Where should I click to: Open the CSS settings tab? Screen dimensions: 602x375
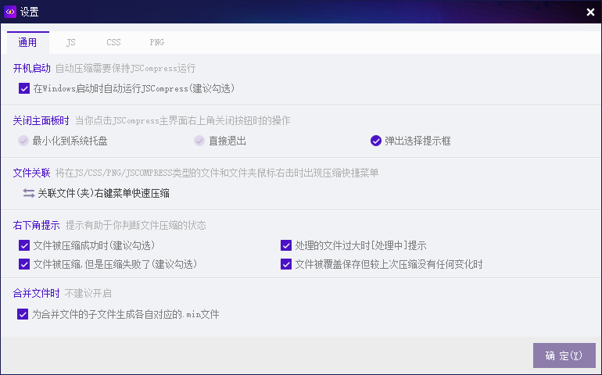click(x=113, y=42)
